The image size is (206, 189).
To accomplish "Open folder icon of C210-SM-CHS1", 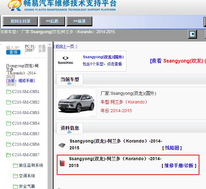I will click(9, 92).
